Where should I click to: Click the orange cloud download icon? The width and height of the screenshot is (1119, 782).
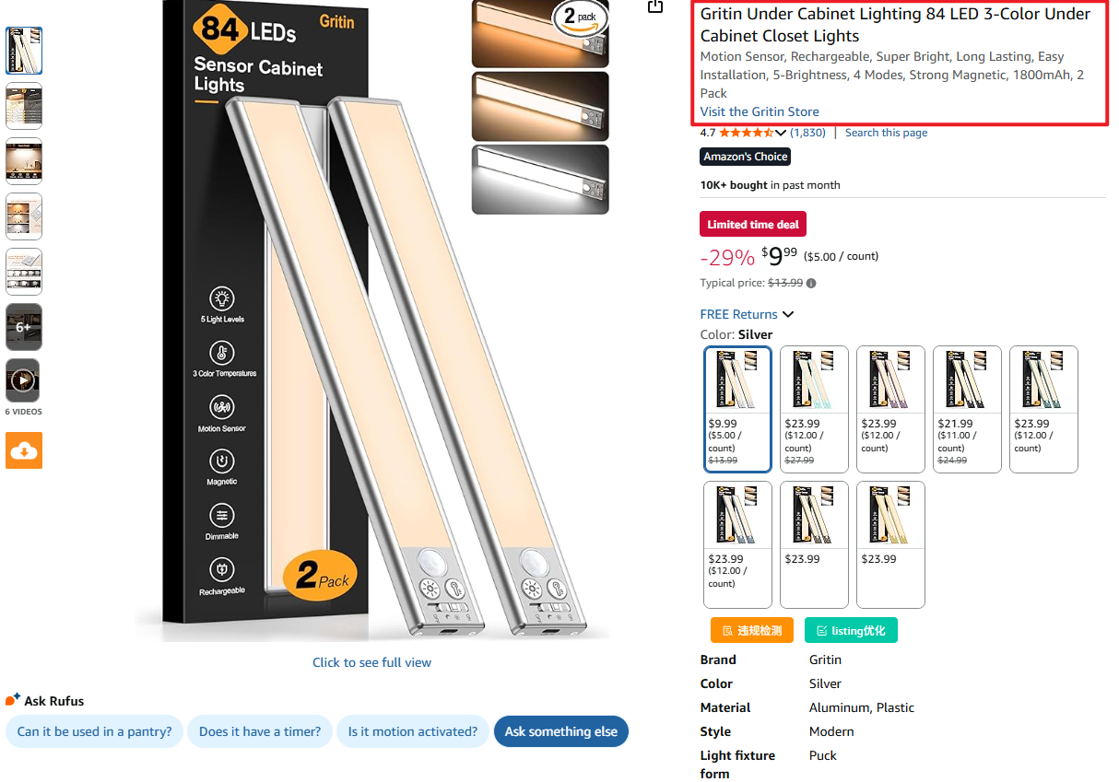click(24, 450)
